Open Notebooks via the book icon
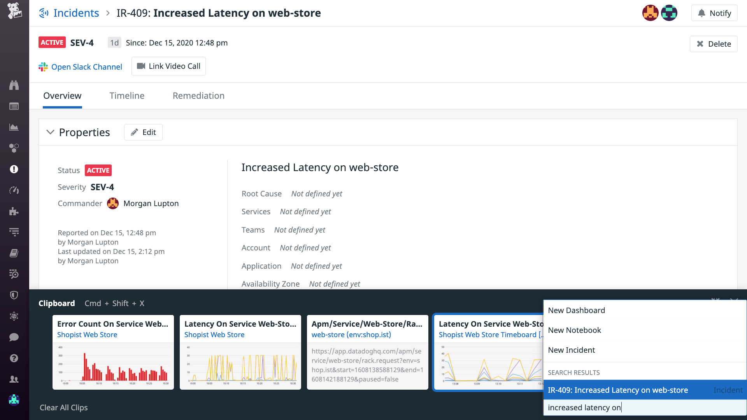This screenshot has height=420, width=747. click(14, 253)
